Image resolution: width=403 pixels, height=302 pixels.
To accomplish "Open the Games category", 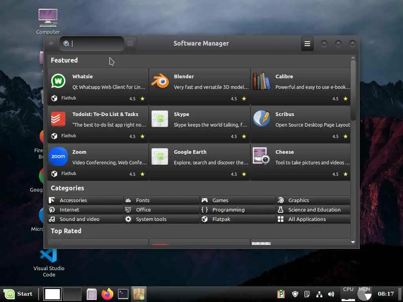I will [x=238, y=200].
